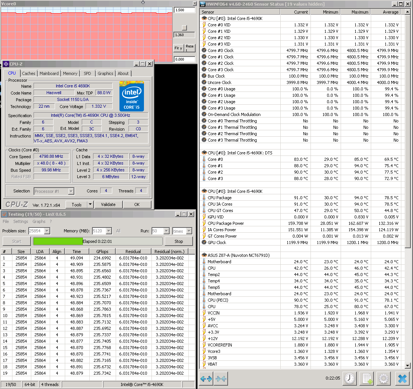Click the 1.360 value field in Vcore0
The image size is (413, 389).
[x=184, y=35]
